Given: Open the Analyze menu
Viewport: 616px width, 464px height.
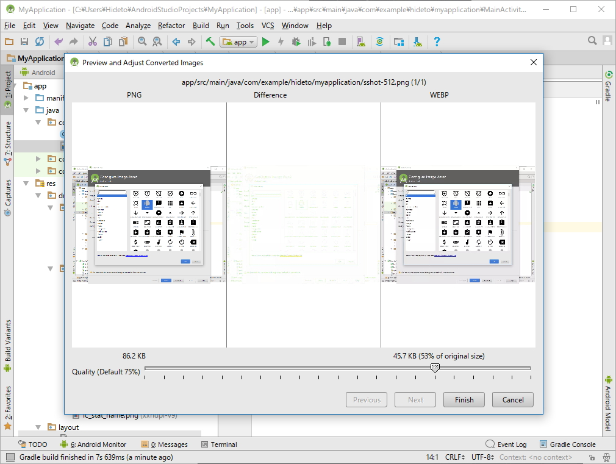Looking at the screenshot, I should [x=138, y=26].
